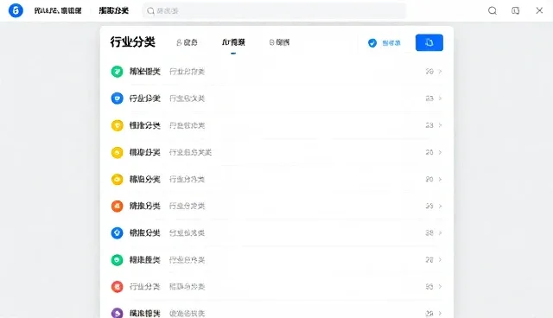Image resolution: width=553 pixels, height=318 pixels.
Task: Click the link text beside the checkmark badge
Action: pyautogui.click(x=391, y=43)
